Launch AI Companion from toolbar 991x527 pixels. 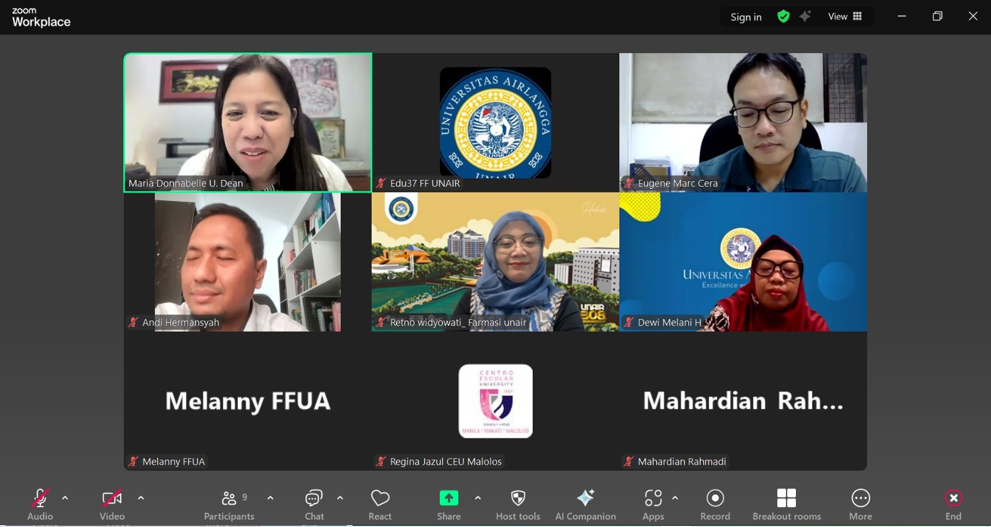pos(585,505)
